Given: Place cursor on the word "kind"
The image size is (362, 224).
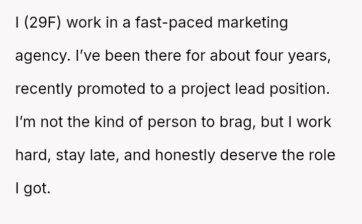Looking at the screenshot, I should [89, 120].
